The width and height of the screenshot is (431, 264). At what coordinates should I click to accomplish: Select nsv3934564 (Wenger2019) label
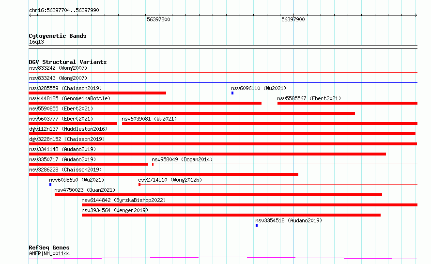[115, 210]
